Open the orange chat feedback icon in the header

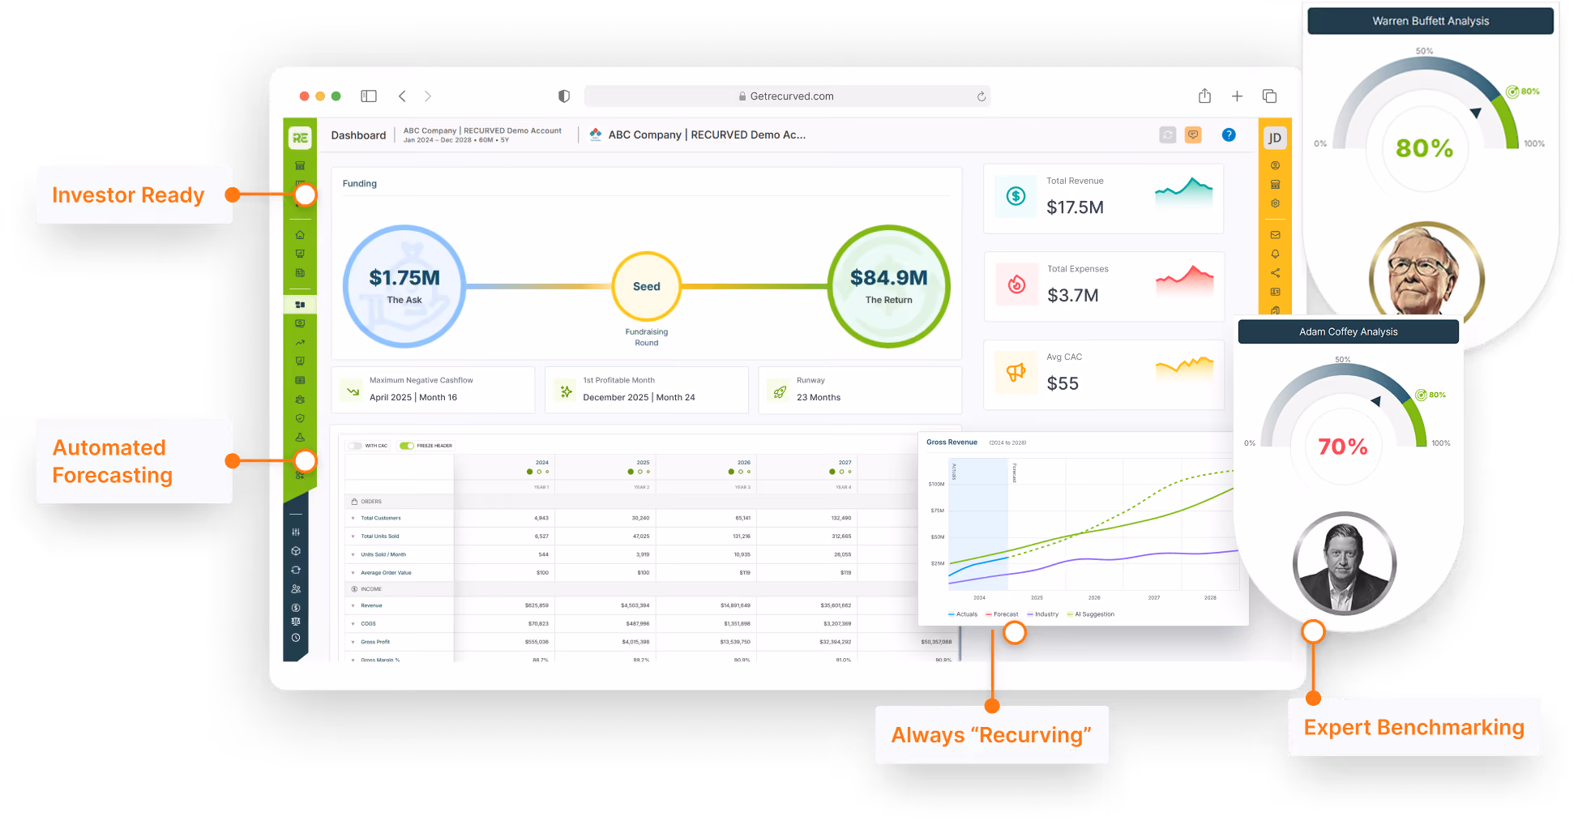click(1193, 135)
